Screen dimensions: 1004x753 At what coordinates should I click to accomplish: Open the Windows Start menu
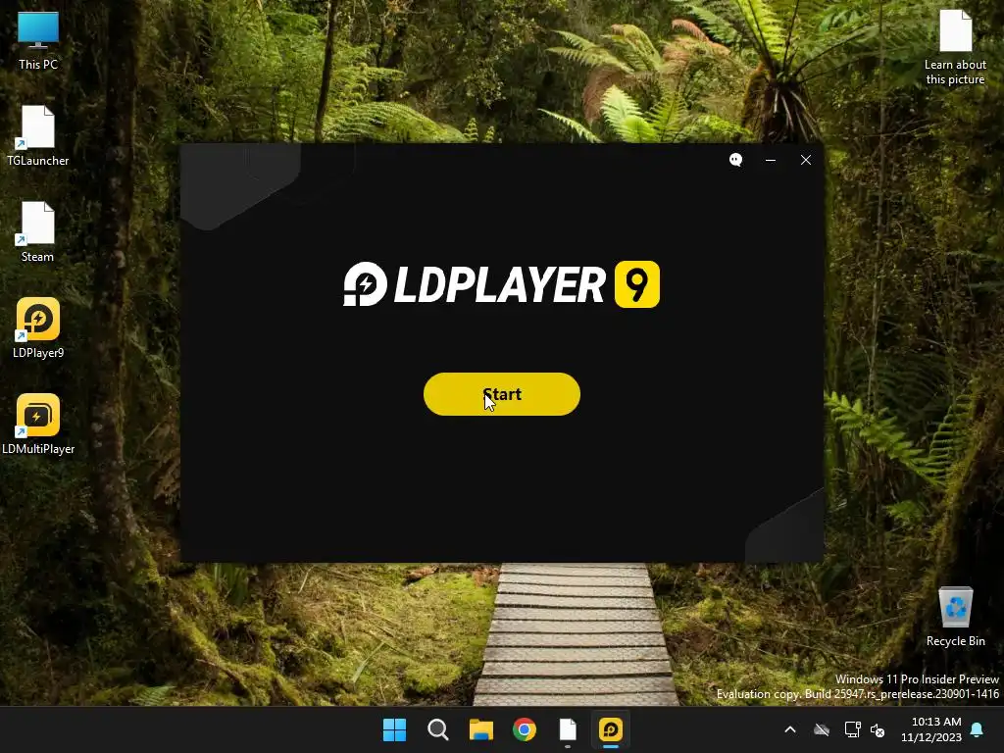394,729
